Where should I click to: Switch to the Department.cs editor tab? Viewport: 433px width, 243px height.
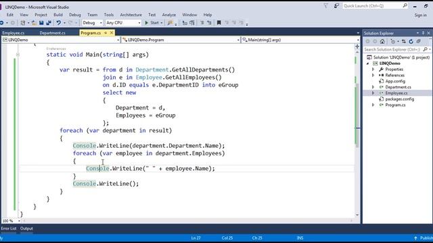click(x=52, y=33)
